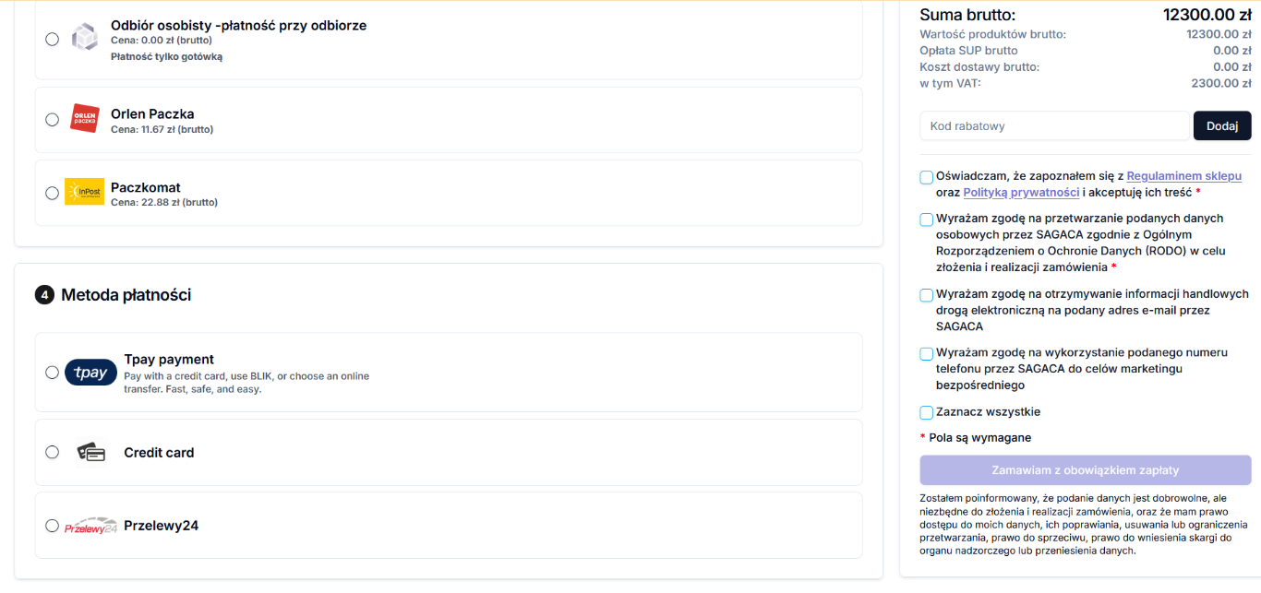This screenshot has height=593, width=1261.
Task: Accept the store regulations checkbox
Action: point(926,177)
